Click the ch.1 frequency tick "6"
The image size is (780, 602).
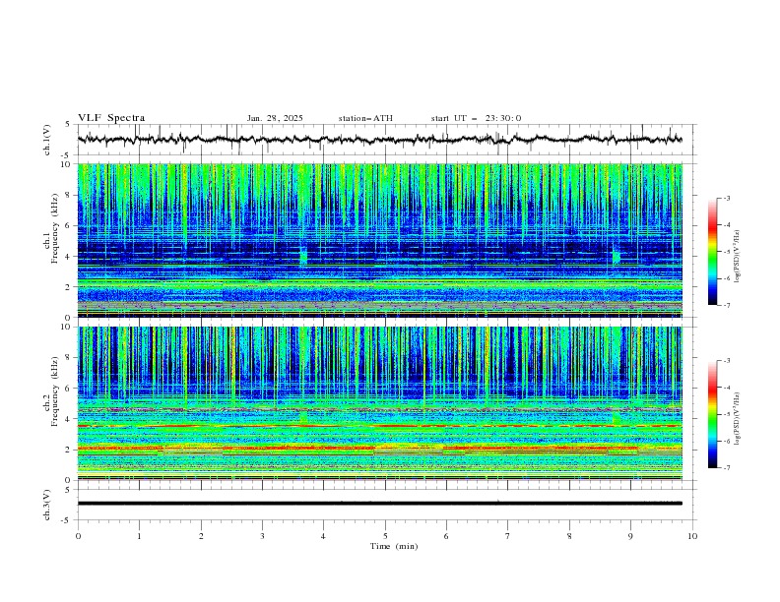pyautogui.click(x=70, y=225)
